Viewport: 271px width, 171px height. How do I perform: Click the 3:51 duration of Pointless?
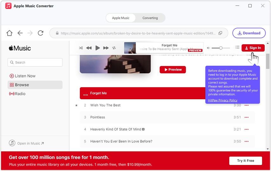click(237, 117)
